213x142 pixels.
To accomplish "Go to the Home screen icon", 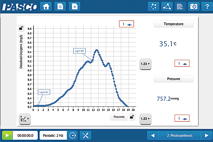I will point(46,6).
